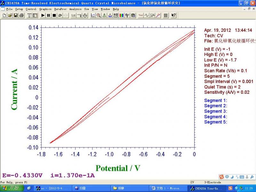256x192 pixels.
Task: Pause the running experiment
Action: coord(49,15)
